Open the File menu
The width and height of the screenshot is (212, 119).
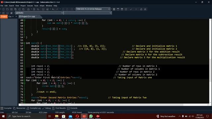click(2, 6)
